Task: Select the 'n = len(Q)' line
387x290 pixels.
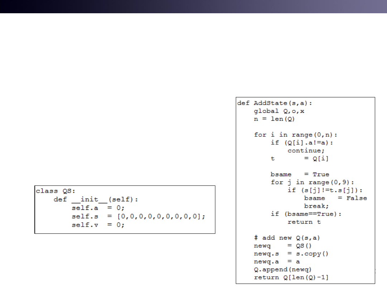Action: pos(274,119)
